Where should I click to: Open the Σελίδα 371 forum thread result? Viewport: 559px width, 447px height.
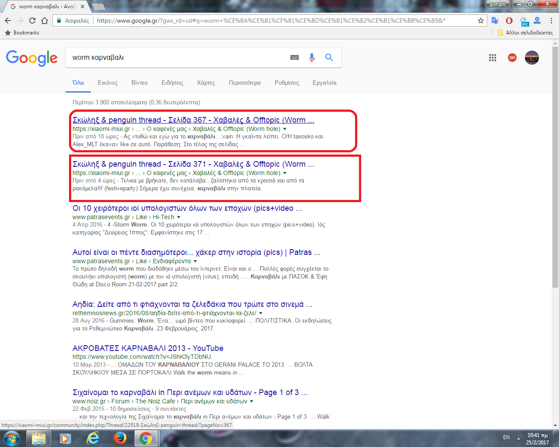(193, 164)
